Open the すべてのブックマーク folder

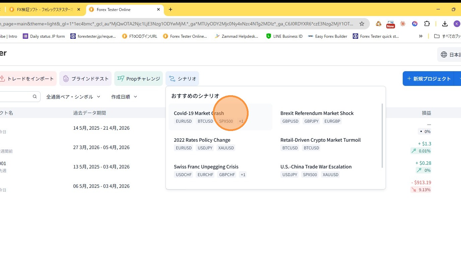447,36
